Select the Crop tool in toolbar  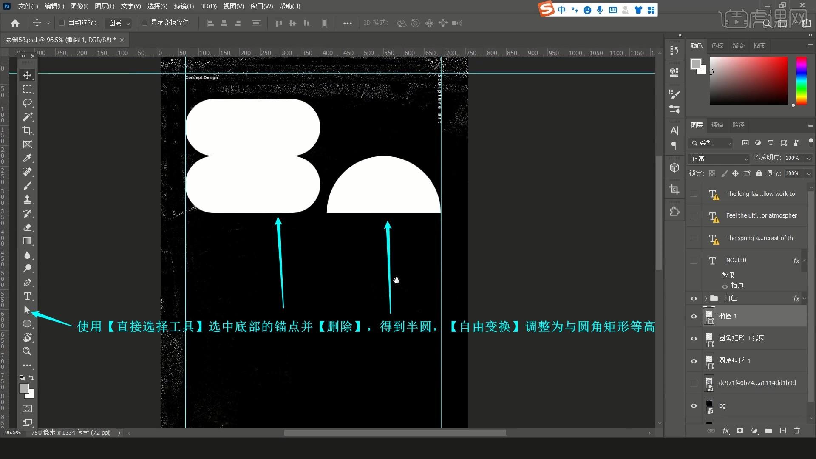27,130
